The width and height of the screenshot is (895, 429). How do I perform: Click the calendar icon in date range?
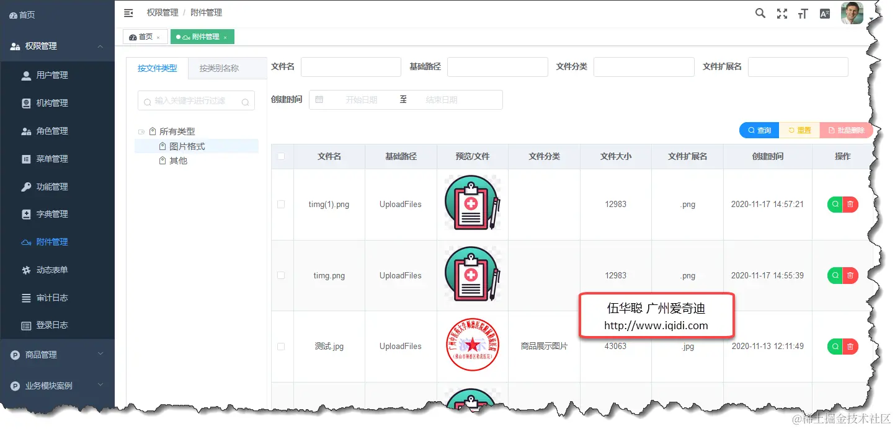pyautogui.click(x=319, y=100)
